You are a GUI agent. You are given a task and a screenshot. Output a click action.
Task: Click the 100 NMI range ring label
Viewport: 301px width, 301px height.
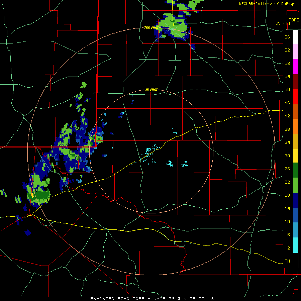click(x=151, y=28)
